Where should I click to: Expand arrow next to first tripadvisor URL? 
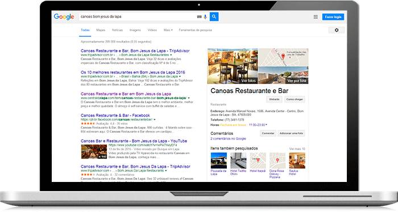tap(171, 55)
